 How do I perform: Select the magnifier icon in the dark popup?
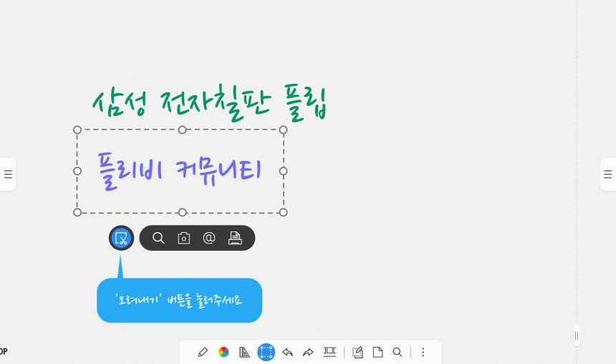click(158, 238)
